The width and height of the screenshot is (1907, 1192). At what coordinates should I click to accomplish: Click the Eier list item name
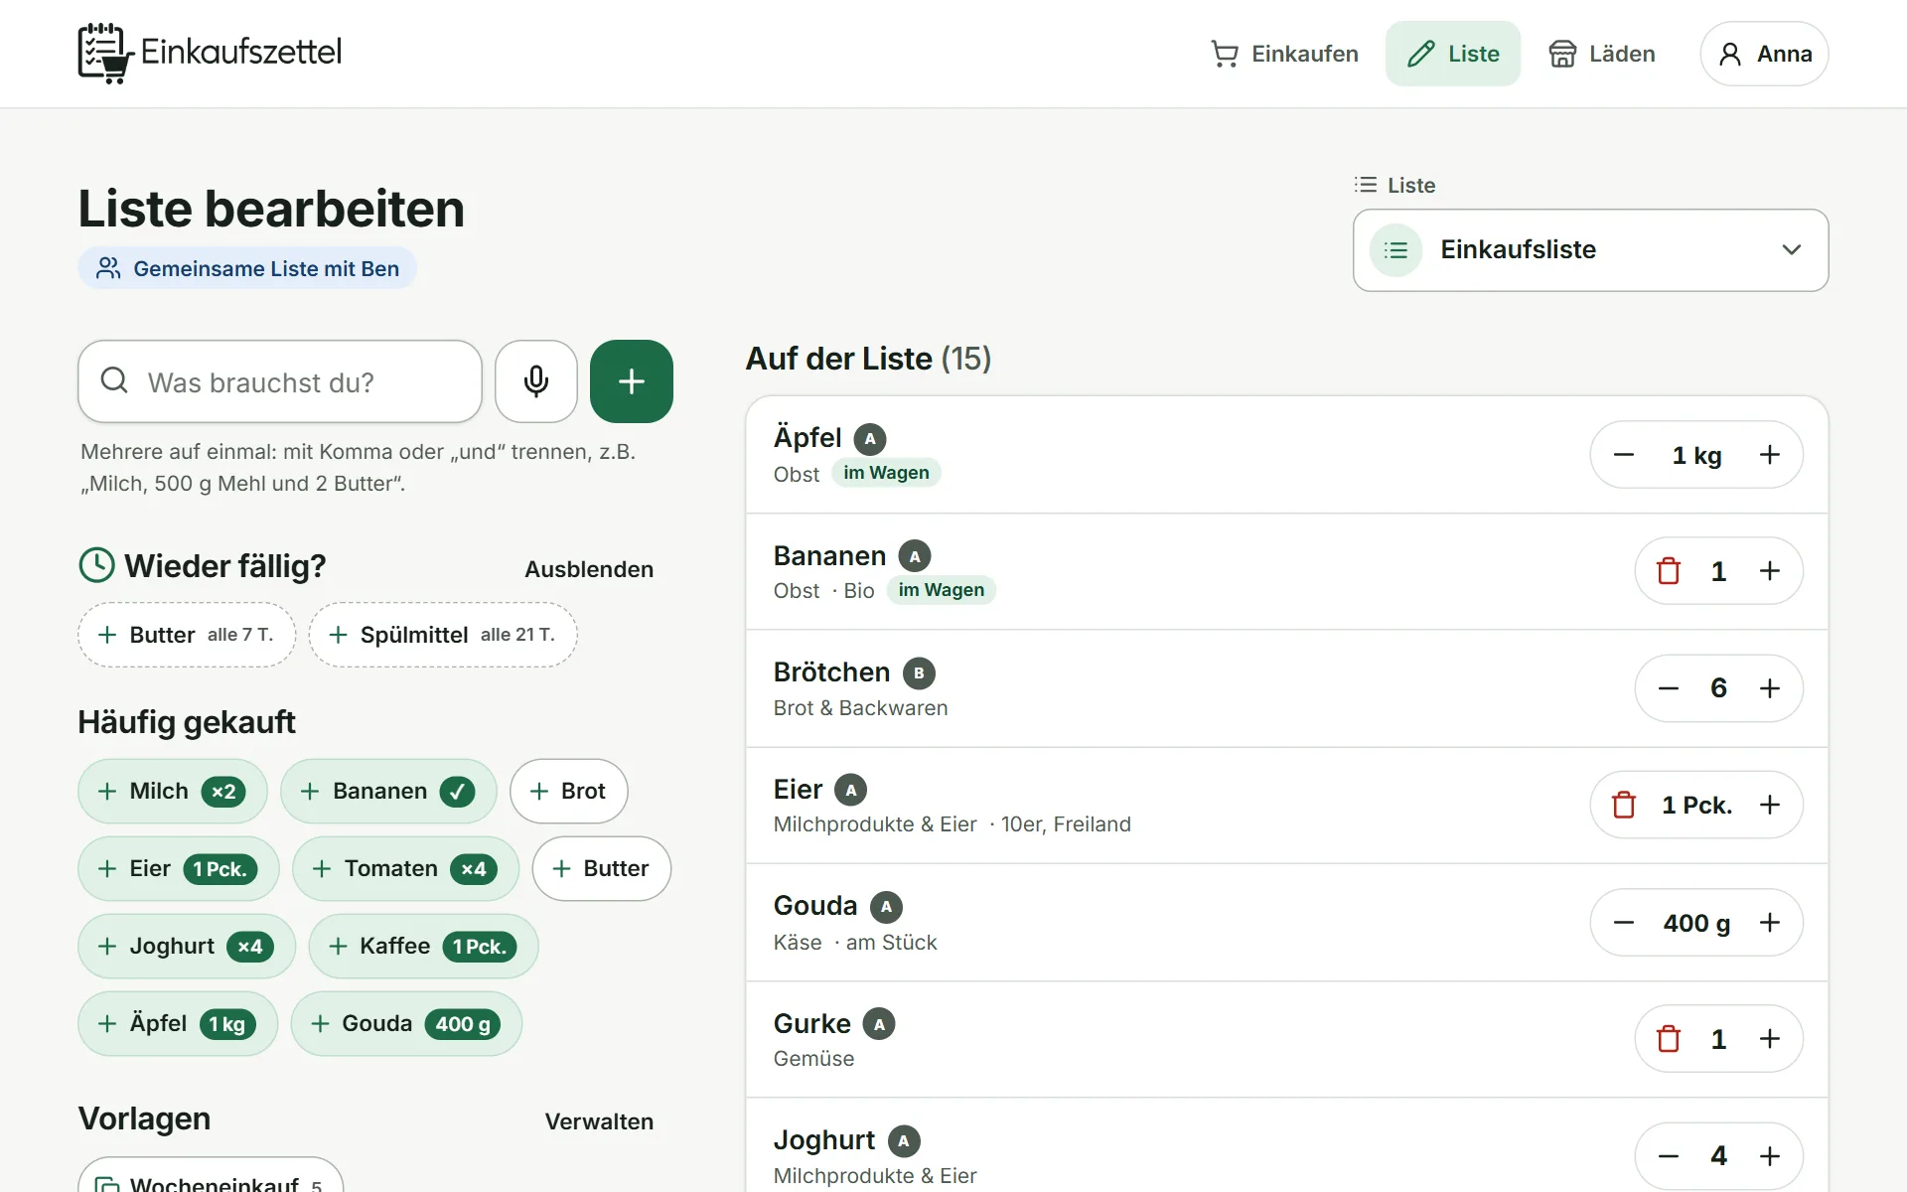click(x=798, y=790)
